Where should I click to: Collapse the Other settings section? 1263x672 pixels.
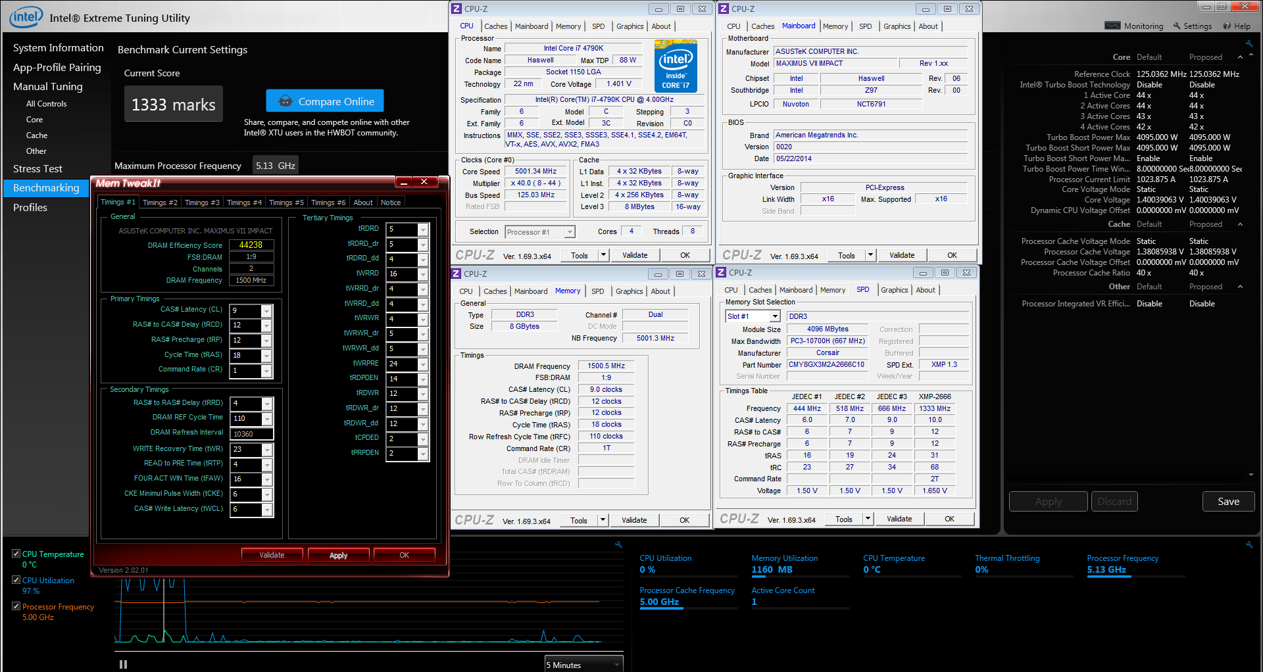(x=1240, y=287)
